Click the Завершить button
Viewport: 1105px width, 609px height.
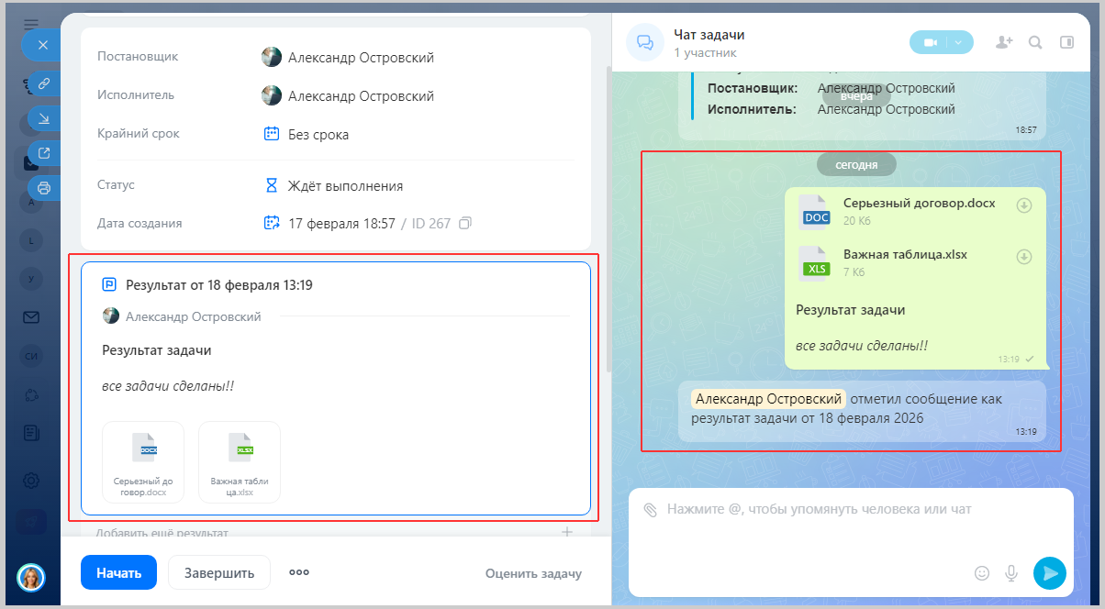219,572
